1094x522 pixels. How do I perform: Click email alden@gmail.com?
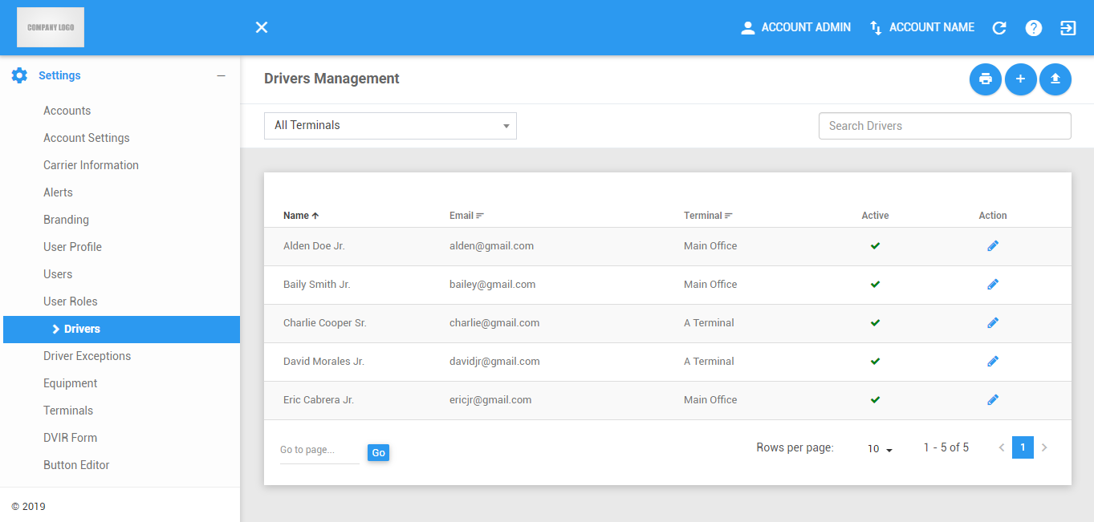pyautogui.click(x=491, y=246)
